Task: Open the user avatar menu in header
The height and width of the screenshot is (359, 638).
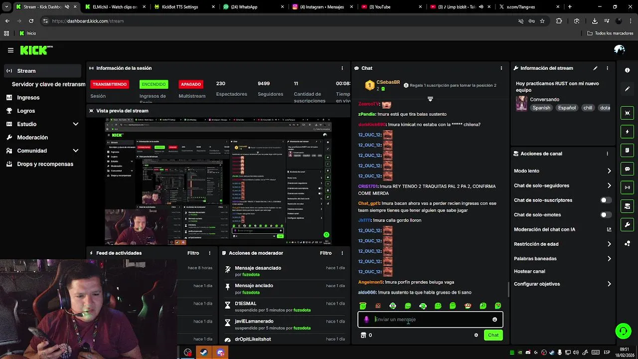Action: coord(620,50)
